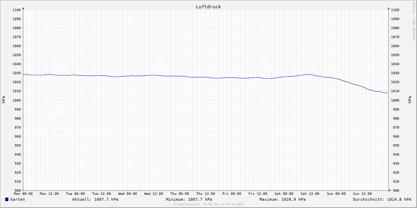
Task: Click the Mon 12:00 x-axis label
Action: coord(49,194)
